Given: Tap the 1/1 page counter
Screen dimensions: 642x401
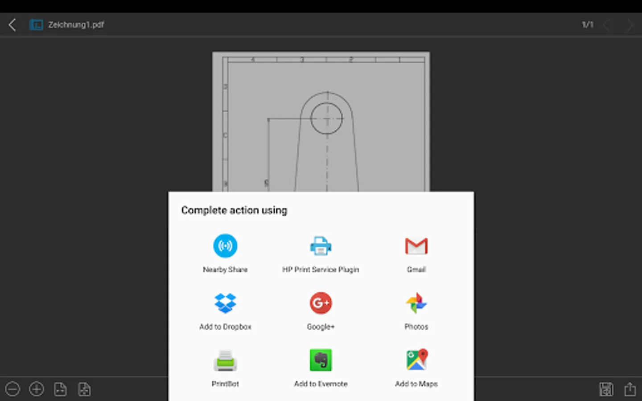Looking at the screenshot, I should (588, 25).
